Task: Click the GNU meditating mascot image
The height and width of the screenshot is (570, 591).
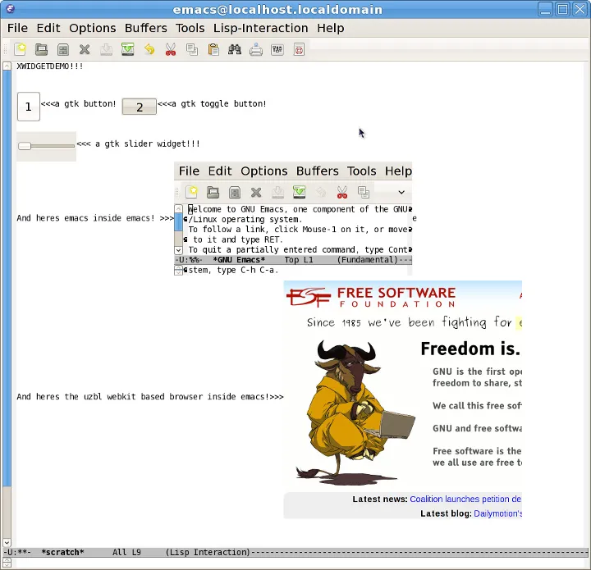Action: [355, 411]
